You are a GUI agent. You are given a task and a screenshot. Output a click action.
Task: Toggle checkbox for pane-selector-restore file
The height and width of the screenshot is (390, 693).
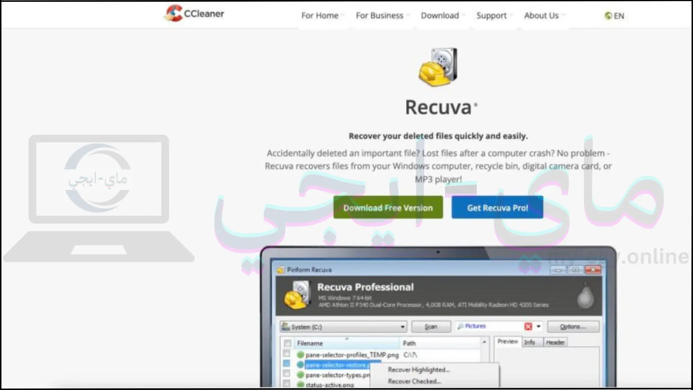[x=286, y=365]
